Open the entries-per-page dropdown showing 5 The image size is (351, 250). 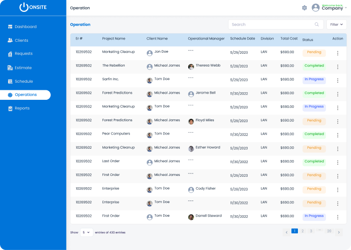(86, 232)
